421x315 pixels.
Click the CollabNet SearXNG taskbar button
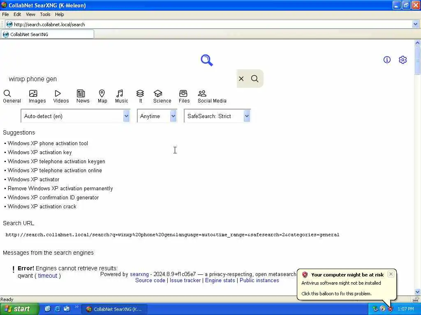tap(114, 309)
